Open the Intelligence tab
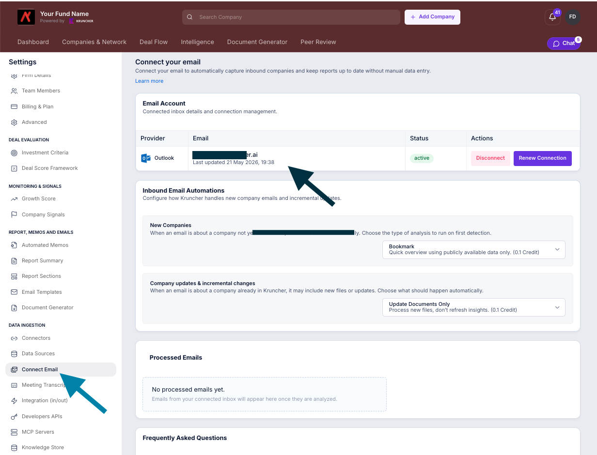Screen dimensions: 597x455 tap(197, 42)
